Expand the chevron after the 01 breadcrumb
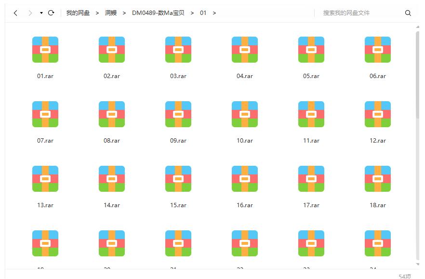This screenshot has height=279, width=425. [x=213, y=13]
